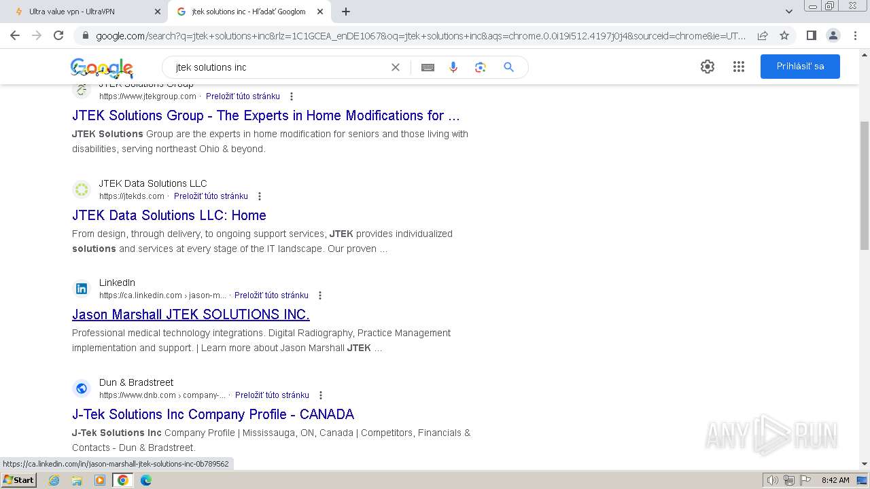Open Google quick settings gear
The image size is (870, 489).
(708, 67)
